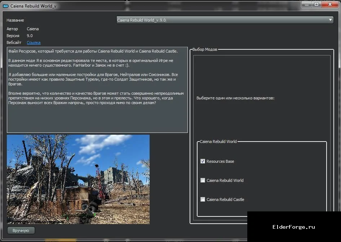Open the mod name dropdown arrow
Viewport: 341px width, 242px height.
[330, 20]
